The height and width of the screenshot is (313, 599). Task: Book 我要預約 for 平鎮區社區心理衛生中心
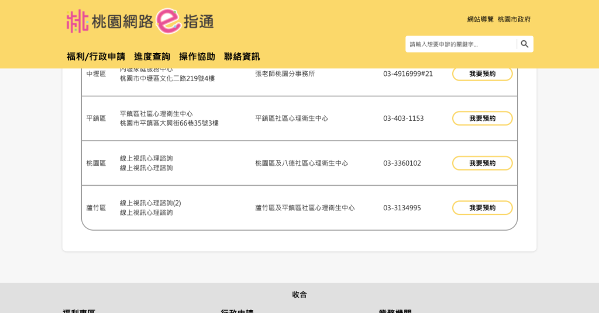[482, 119]
